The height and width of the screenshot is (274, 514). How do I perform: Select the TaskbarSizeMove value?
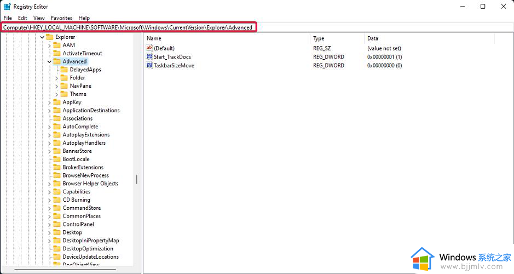pyautogui.click(x=174, y=65)
